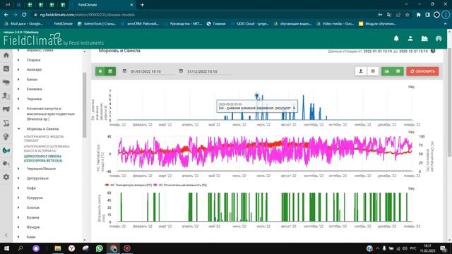Select Альтернариоз Alternaria dauci & alternata model
The height and width of the screenshot is (254, 452).
tap(47, 148)
